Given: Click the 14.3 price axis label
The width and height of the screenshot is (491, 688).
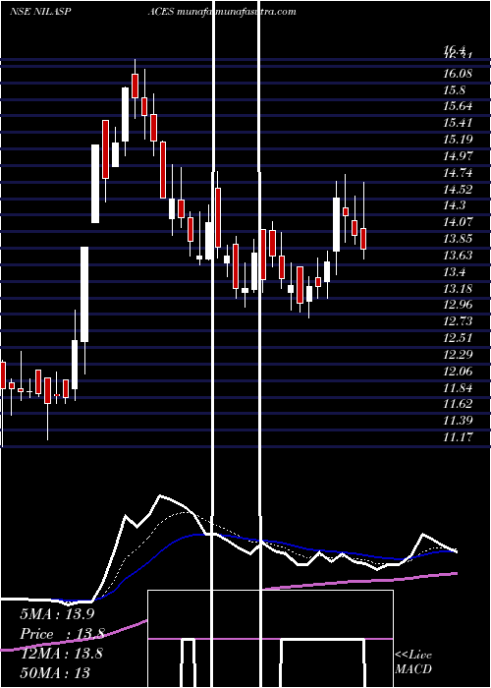Looking at the screenshot, I should pyautogui.click(x=454, y=205).
